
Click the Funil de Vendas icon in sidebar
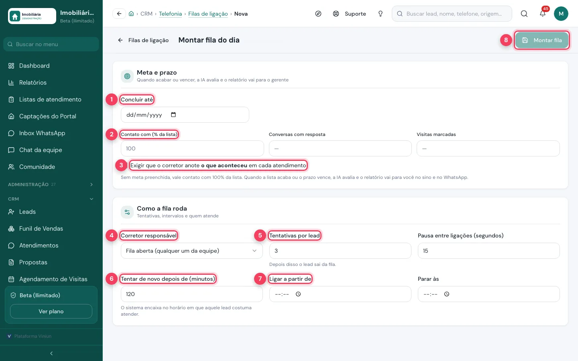tap(11, 229)
